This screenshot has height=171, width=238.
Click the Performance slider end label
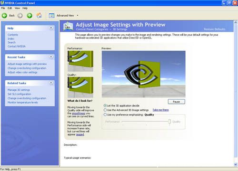(x=112, y=122)
